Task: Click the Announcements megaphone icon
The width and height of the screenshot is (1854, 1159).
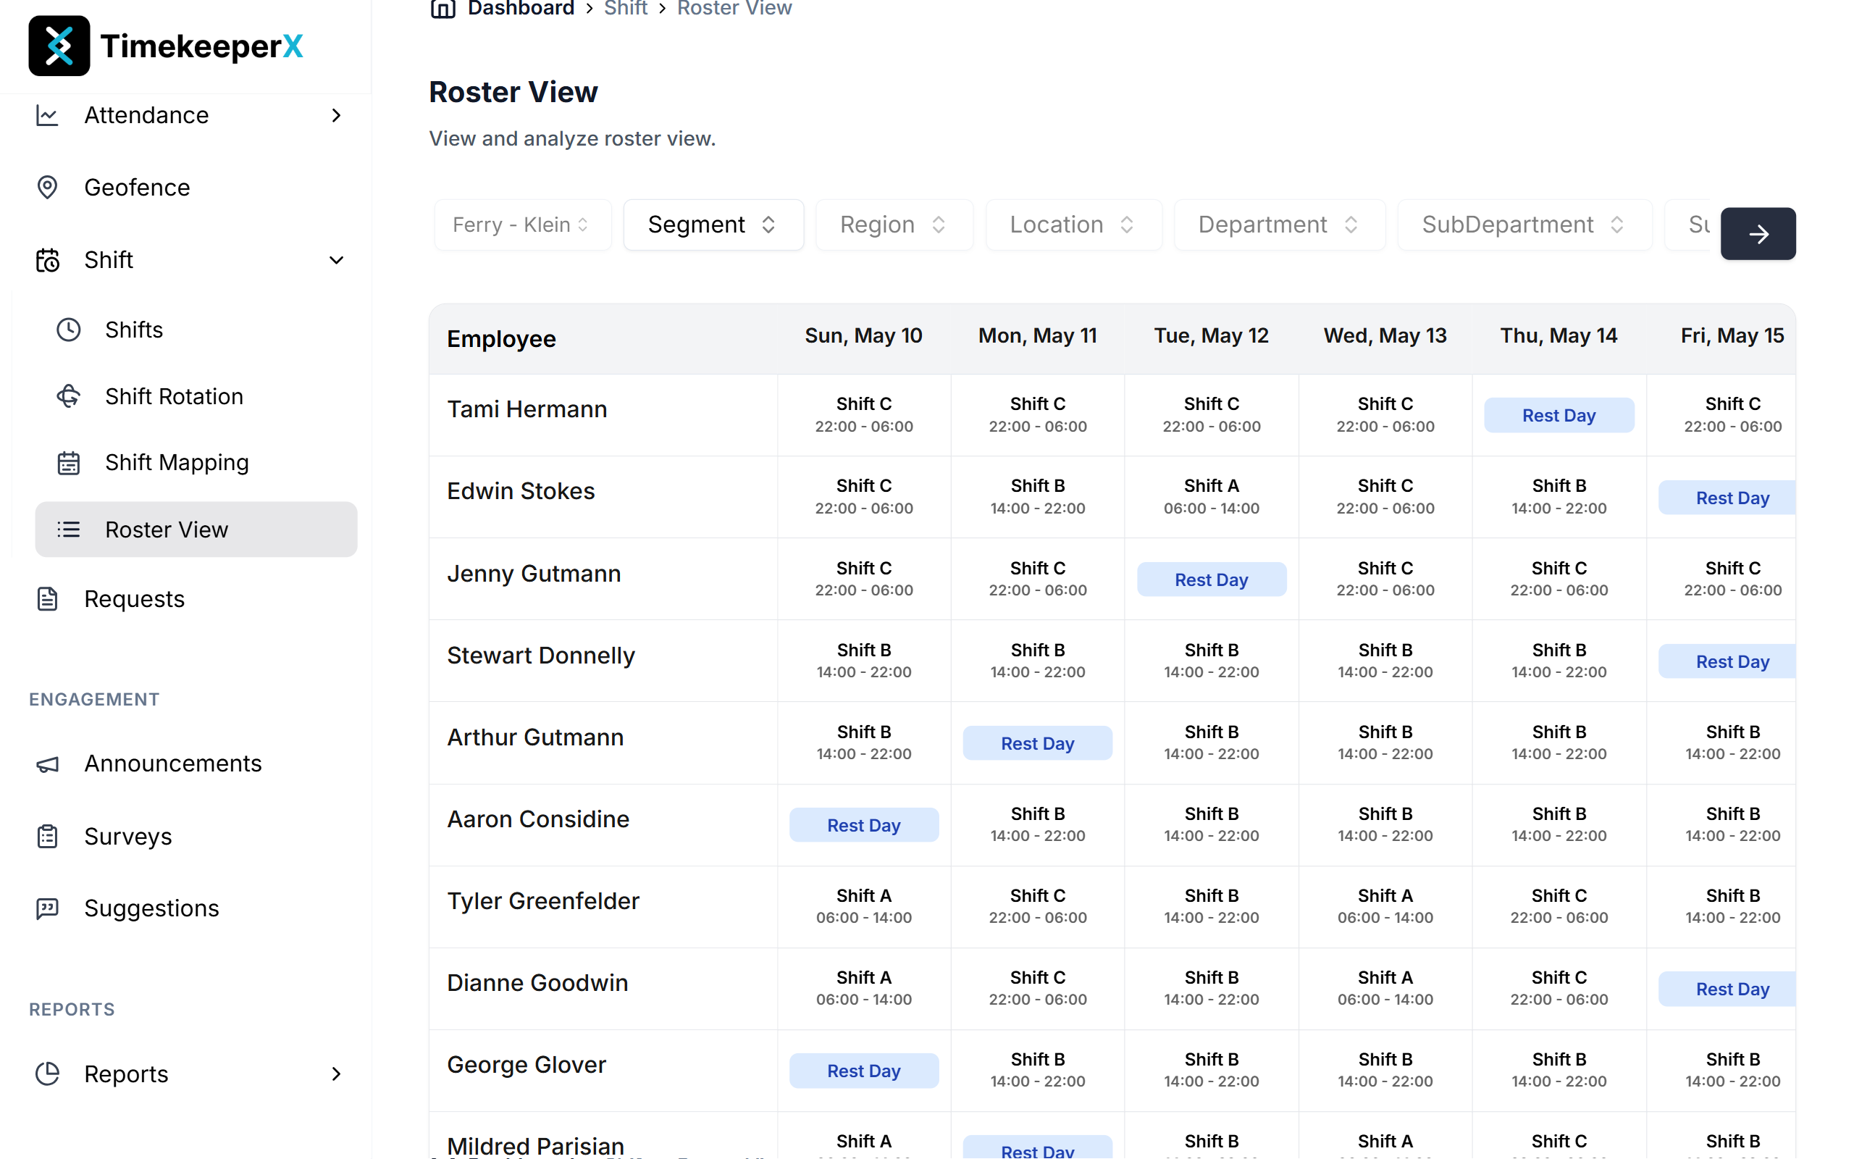Action: pyautogui.click(x=48, y=763)
